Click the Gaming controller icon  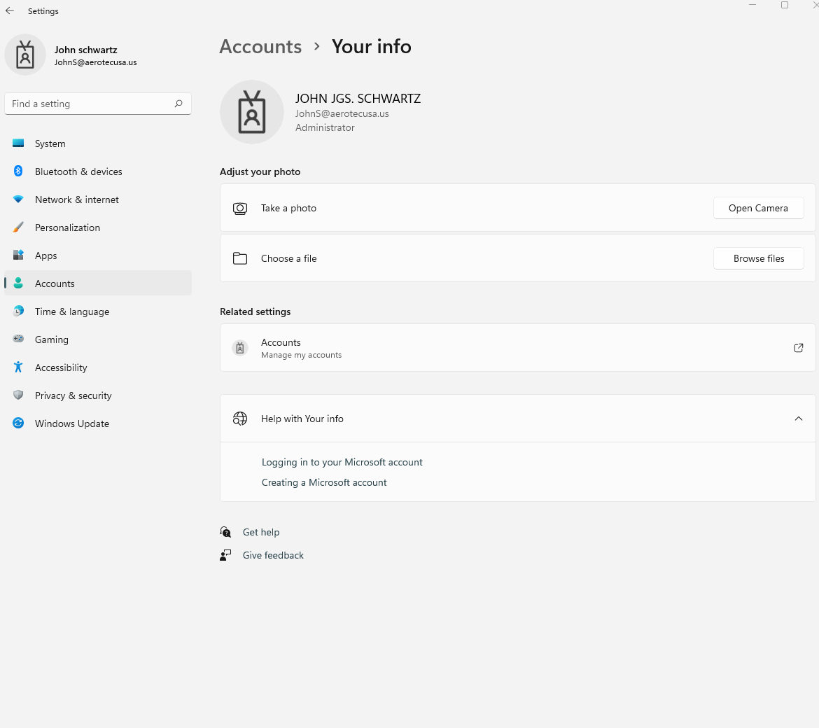click(18, 339)
